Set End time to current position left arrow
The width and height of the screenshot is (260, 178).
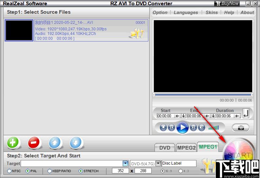[207, 116]
